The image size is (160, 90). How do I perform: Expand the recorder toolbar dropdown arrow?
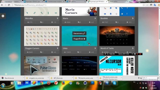pyautogui.click(x=132, y=54)
